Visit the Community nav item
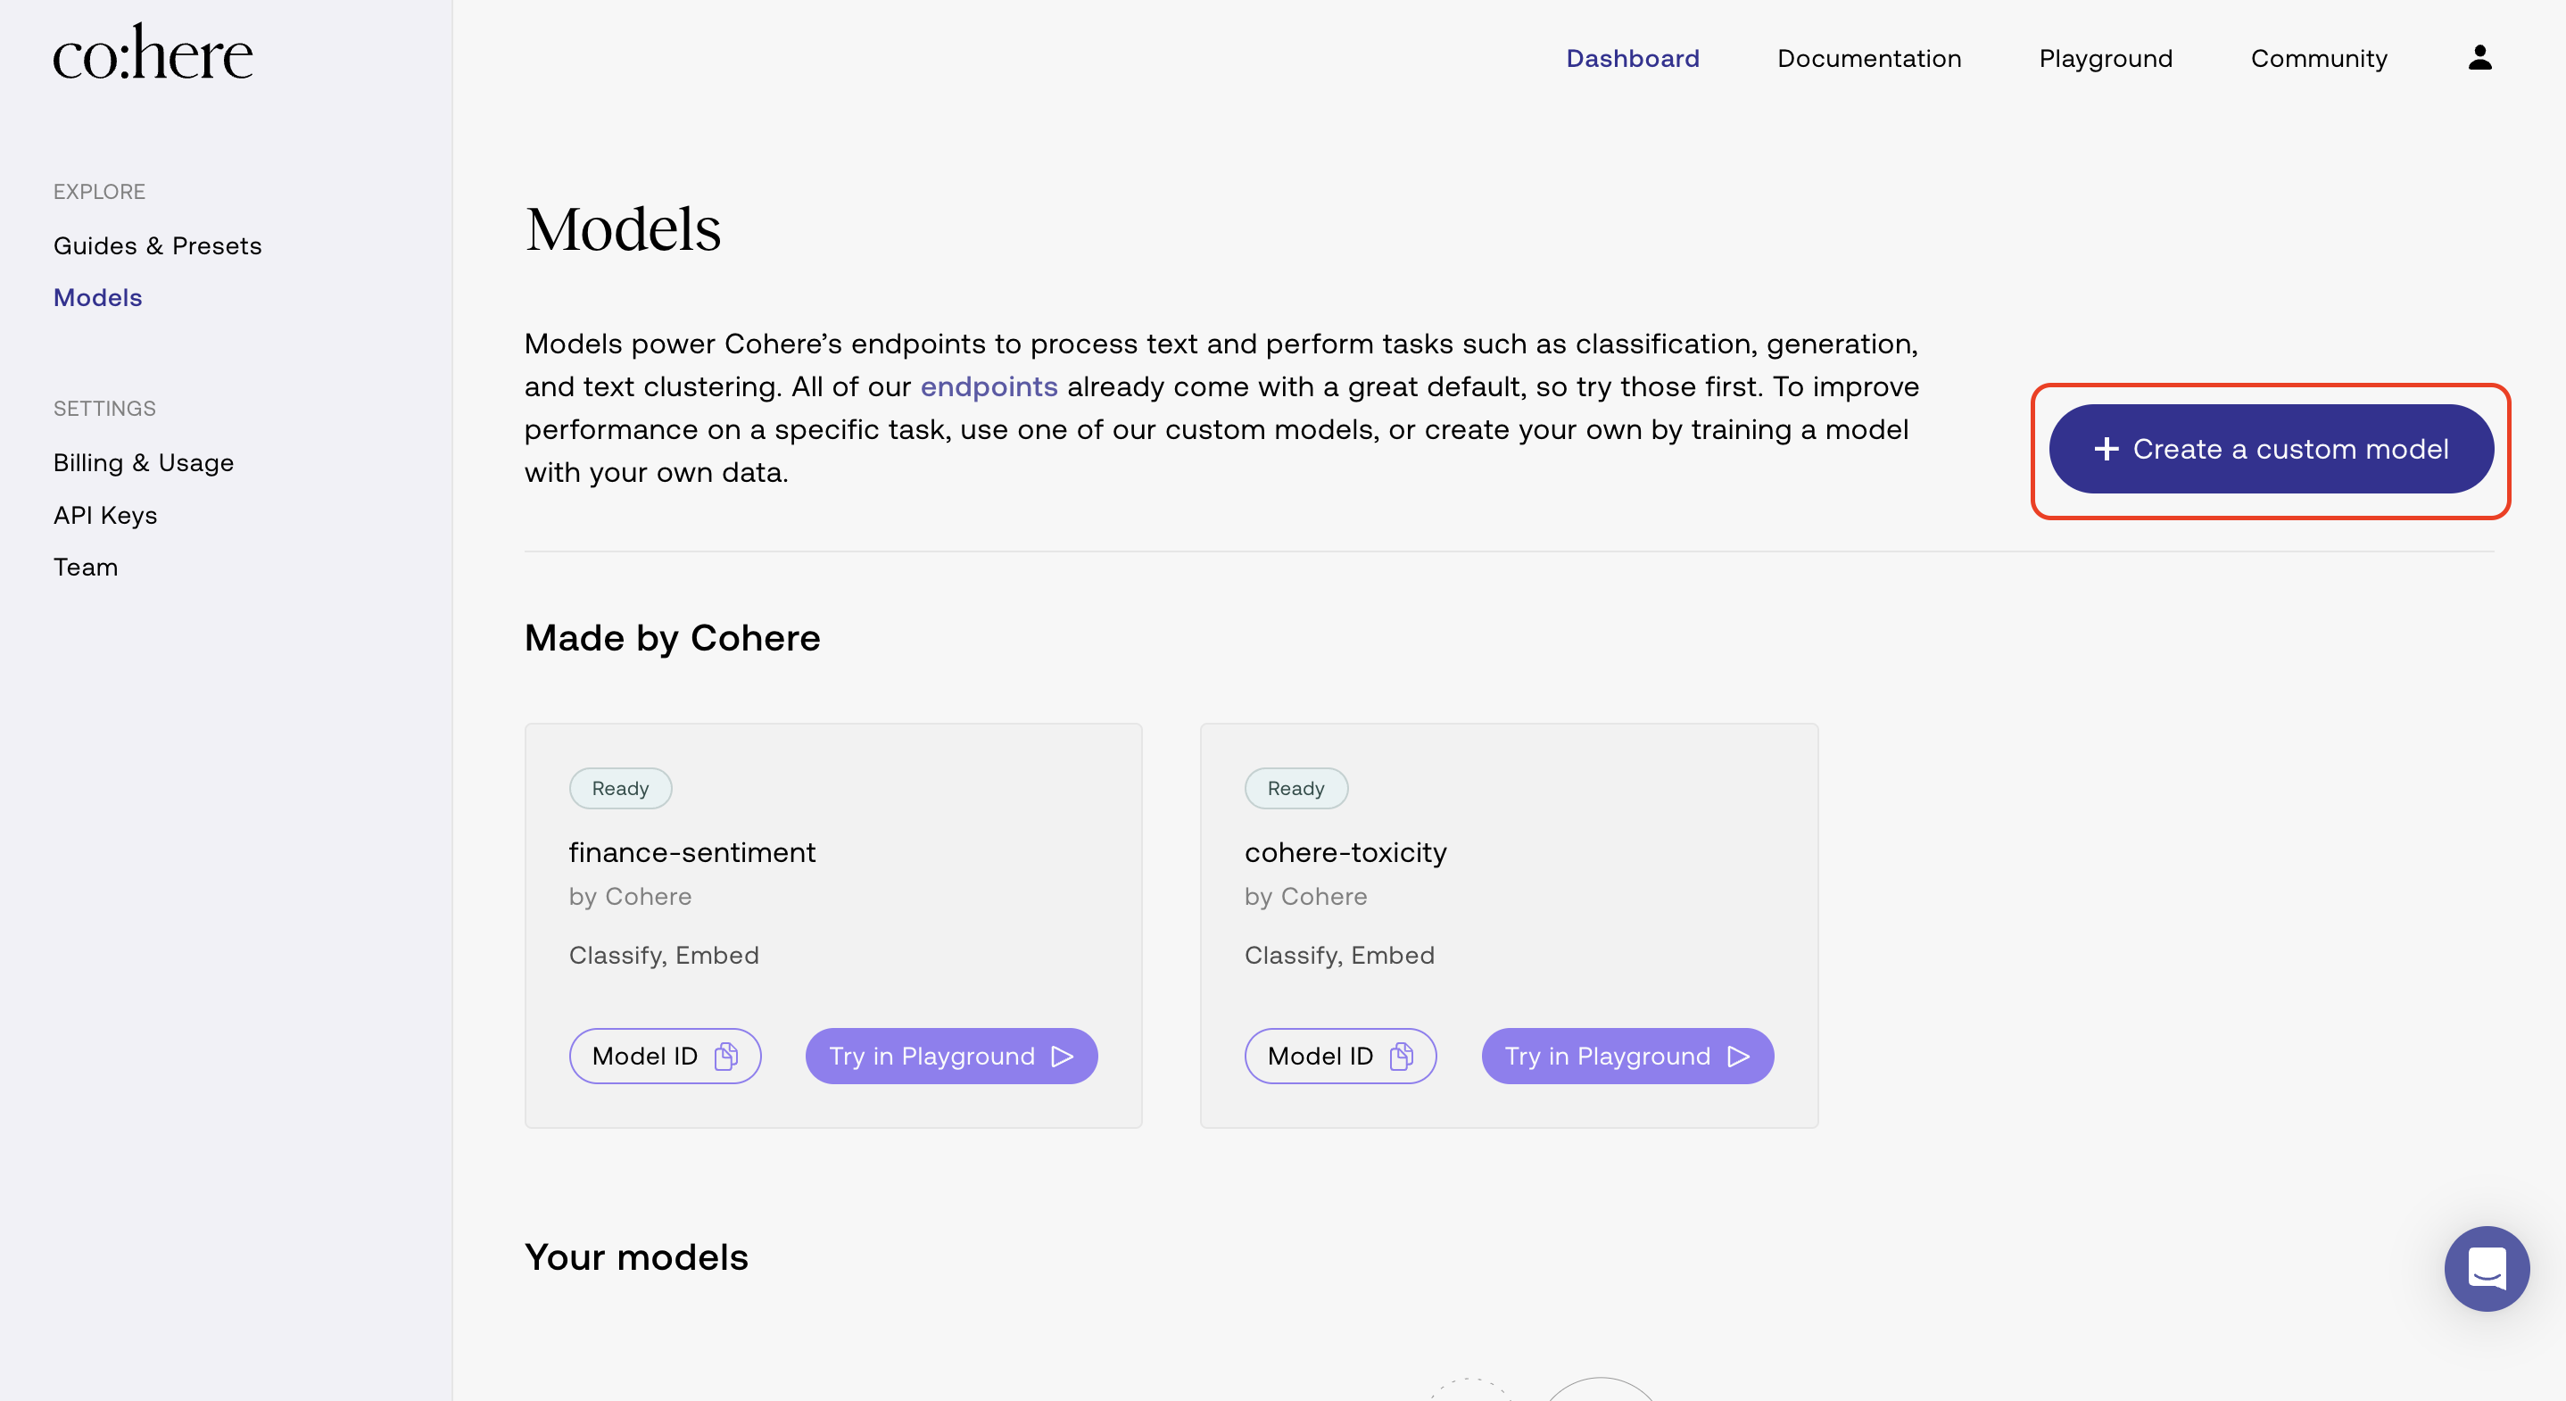Screen dimensions: 2566x1401 2318,59
